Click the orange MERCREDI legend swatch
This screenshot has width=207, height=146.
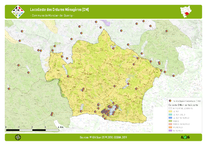pyautogui.click(x=170, y=127)
